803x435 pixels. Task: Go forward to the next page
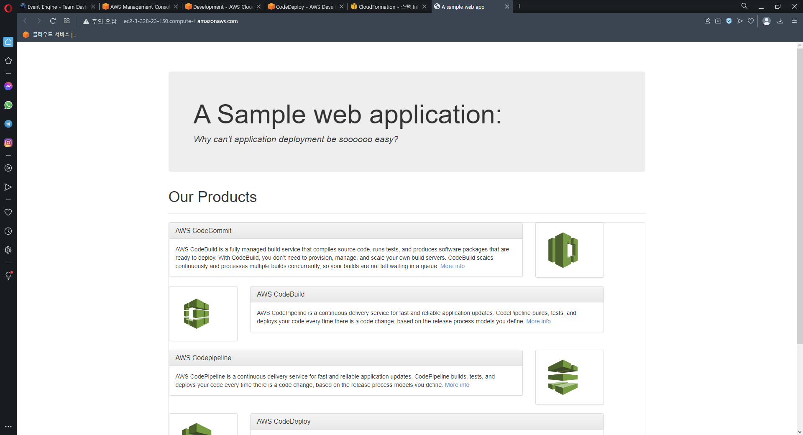[39, 21]
